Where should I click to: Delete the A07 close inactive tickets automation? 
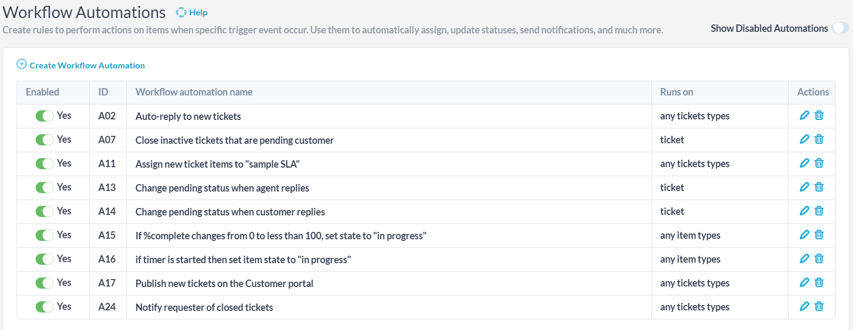tap(819, 139)
